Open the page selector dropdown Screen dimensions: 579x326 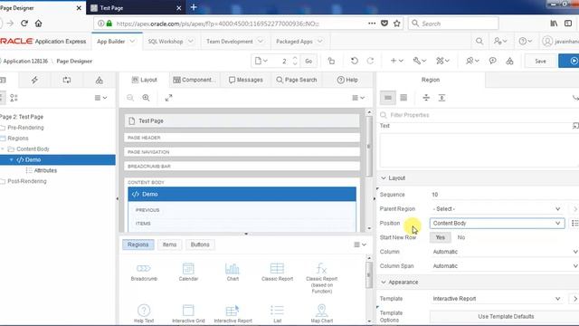click(261, 61)
